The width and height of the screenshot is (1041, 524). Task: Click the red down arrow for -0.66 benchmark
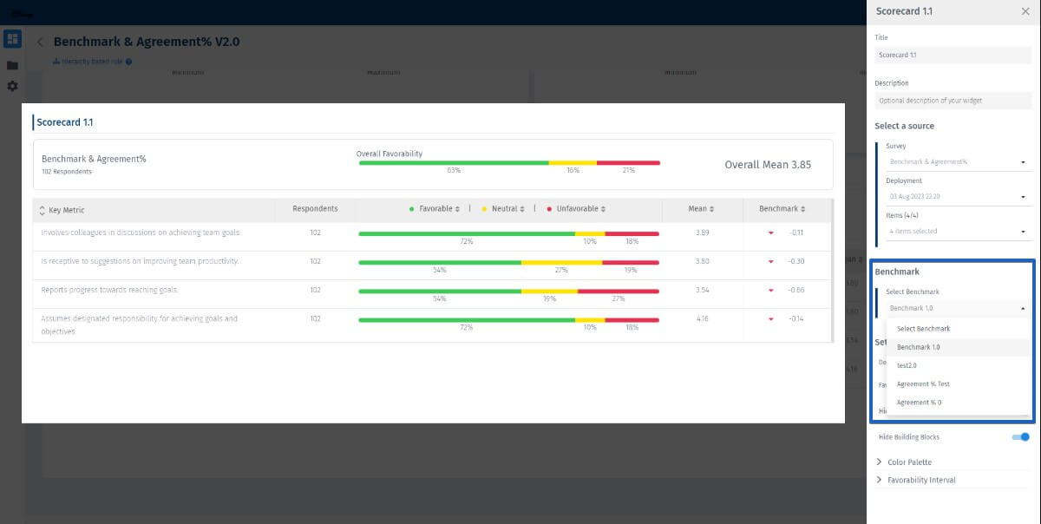pos(769,290)
